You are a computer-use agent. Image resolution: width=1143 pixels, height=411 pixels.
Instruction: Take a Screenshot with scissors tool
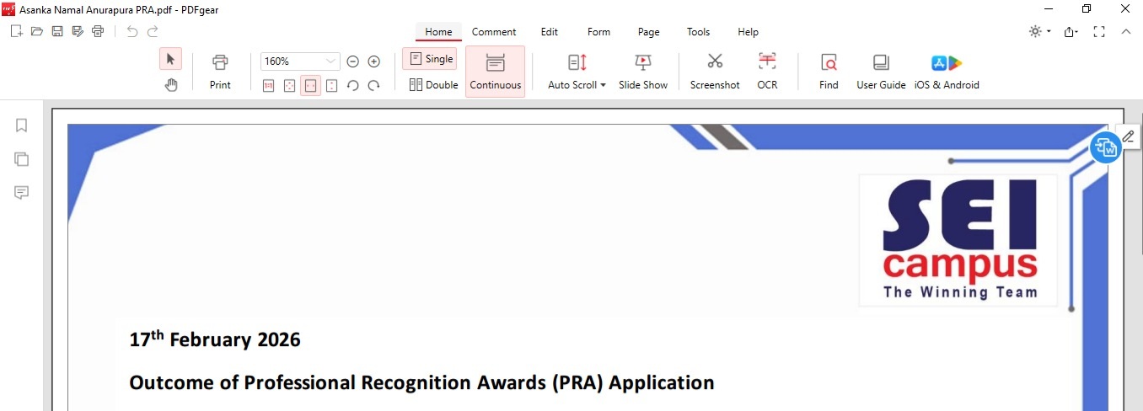pos(715,71)
